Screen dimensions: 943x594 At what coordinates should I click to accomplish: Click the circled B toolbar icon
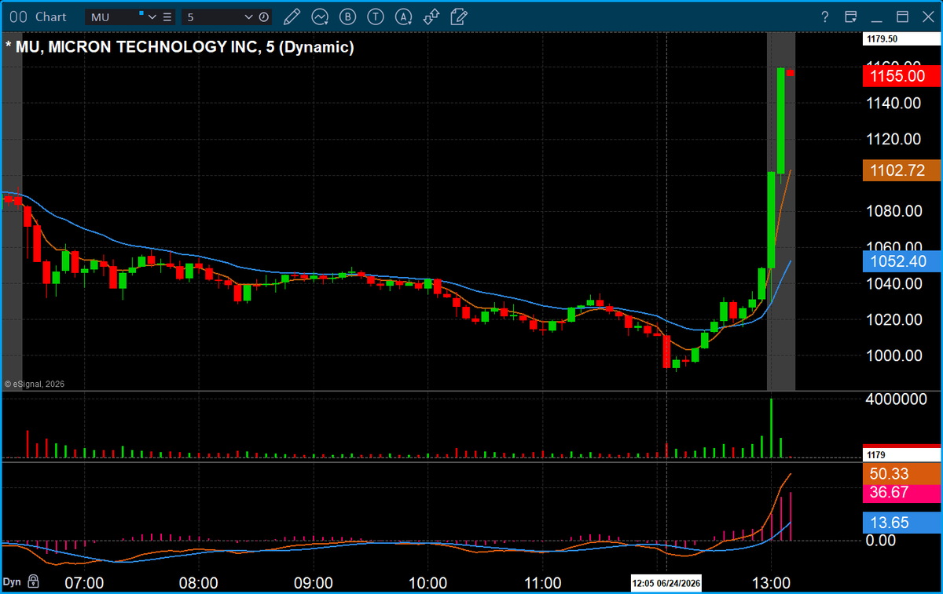pos(348,16)
